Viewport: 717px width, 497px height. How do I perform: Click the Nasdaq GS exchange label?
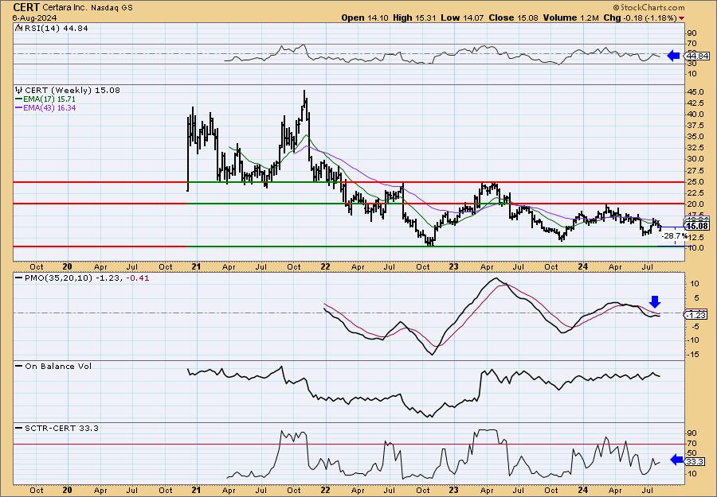(x=113, y=8)
